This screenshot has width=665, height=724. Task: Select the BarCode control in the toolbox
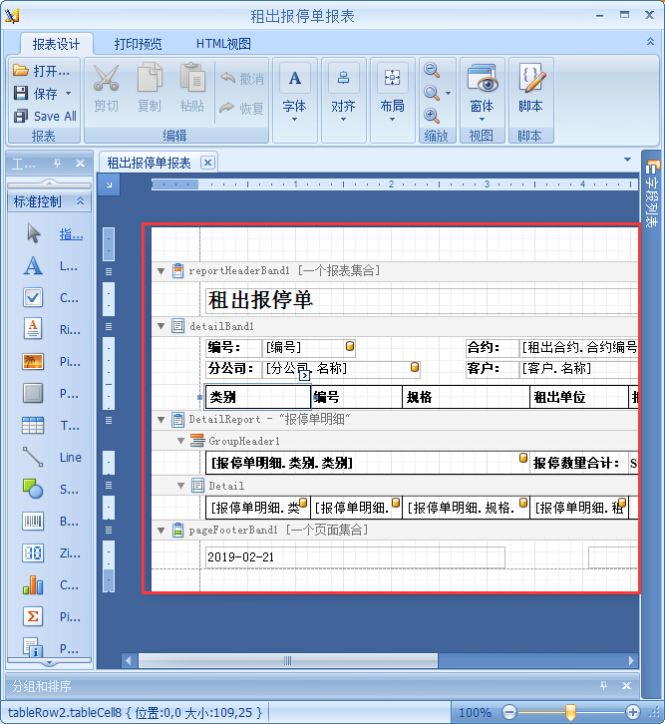34,521
